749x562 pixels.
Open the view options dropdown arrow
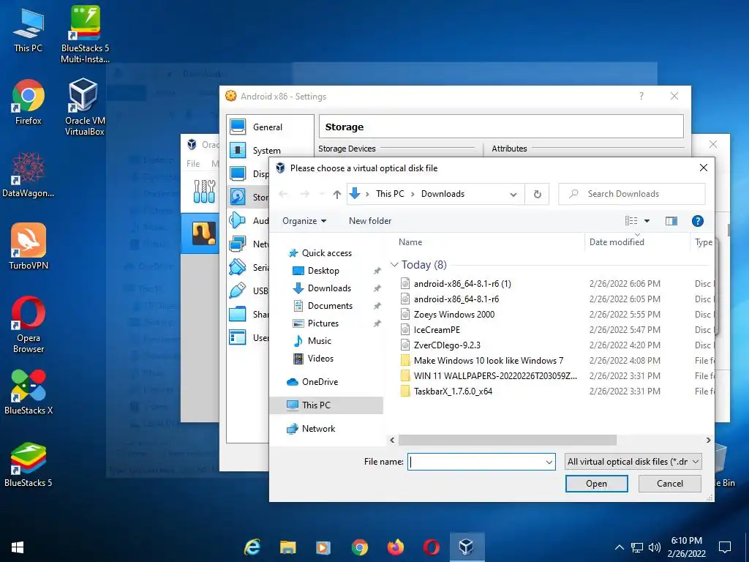click(x=647, y=221)
